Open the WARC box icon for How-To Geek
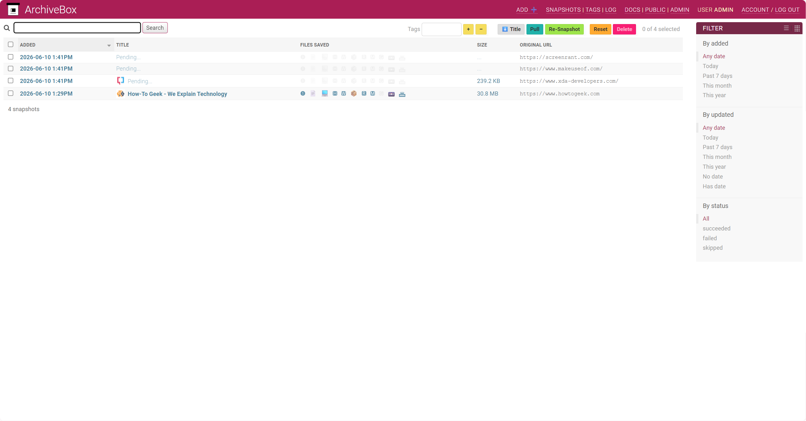This screenshot has height=421, width=806. pos(354,93)
